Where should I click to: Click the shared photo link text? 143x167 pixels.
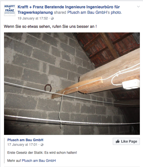(x=116, y=12)
